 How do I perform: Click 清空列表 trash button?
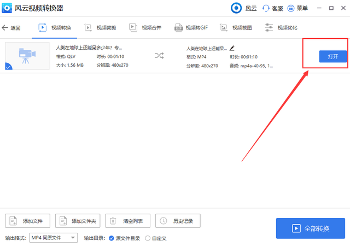[127, 221]
